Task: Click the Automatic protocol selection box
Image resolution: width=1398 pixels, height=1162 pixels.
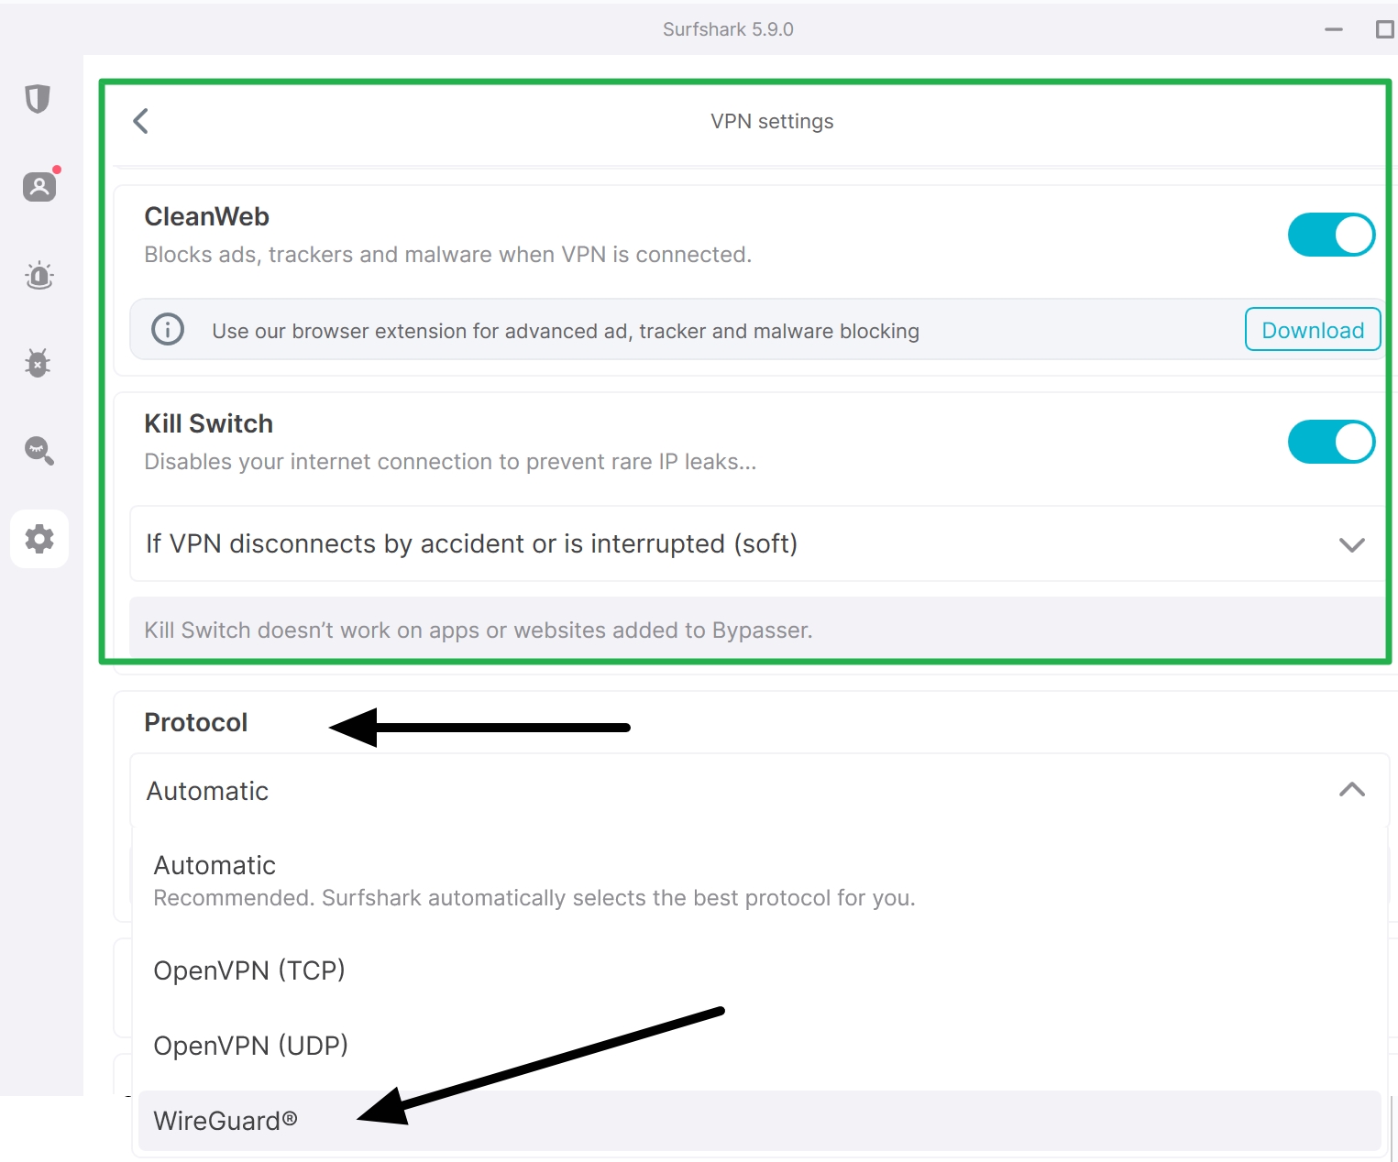Action: (733, 791)
